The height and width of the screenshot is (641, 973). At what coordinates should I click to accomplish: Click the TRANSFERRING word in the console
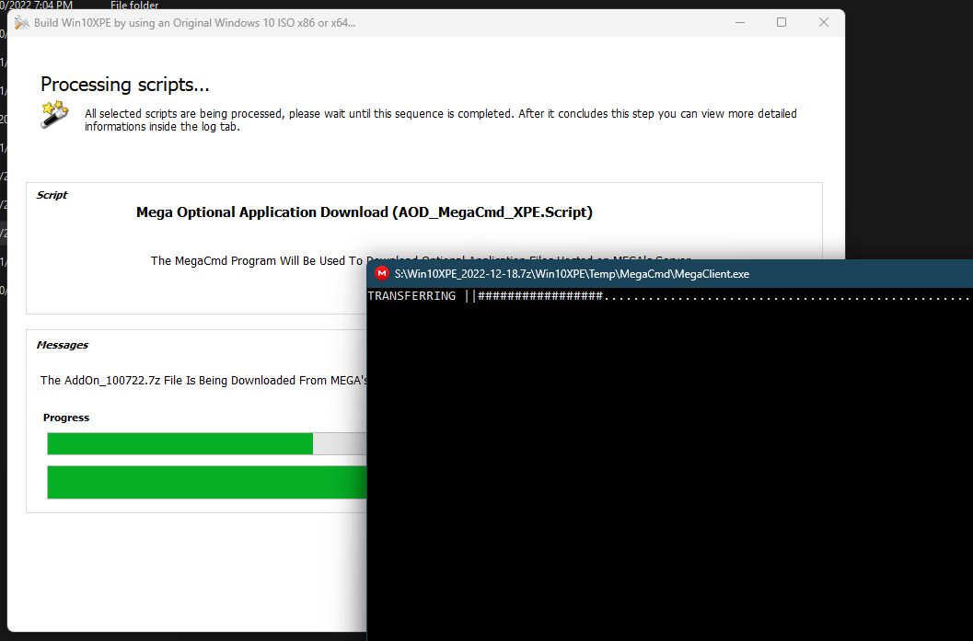411,296
